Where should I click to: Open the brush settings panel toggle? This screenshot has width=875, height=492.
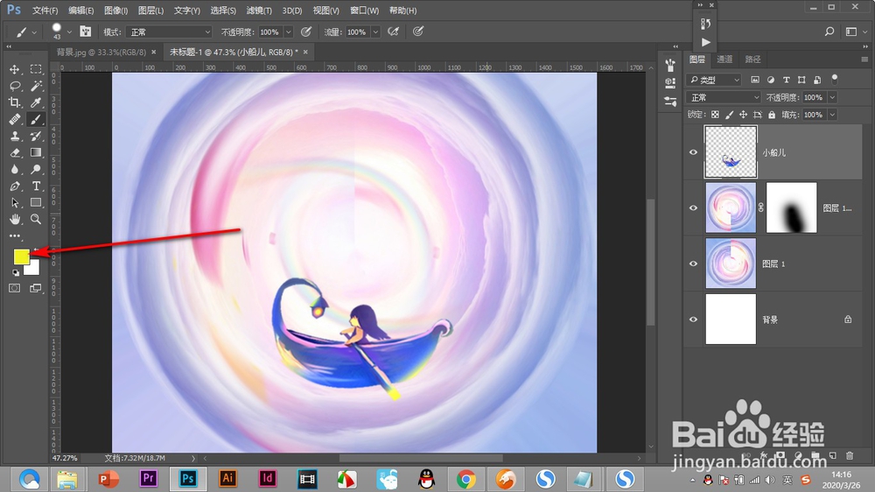pos(86,32)
